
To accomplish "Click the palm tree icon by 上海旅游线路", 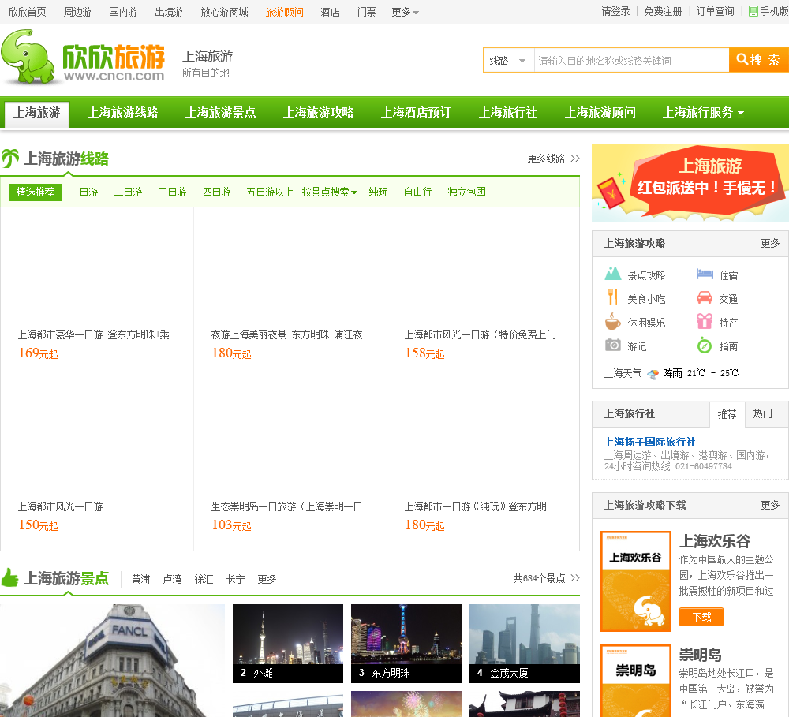I will point(10,159).
